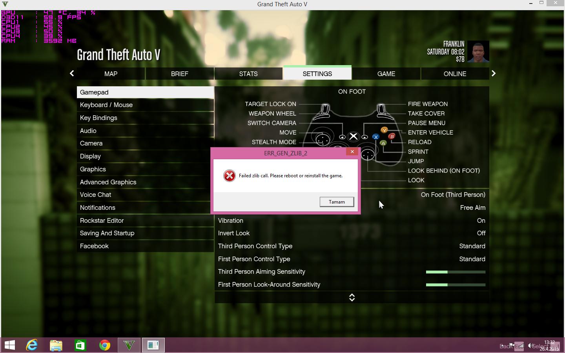Open Keyboard / Mouse settings
565x353 pixels.
[145, 105]
